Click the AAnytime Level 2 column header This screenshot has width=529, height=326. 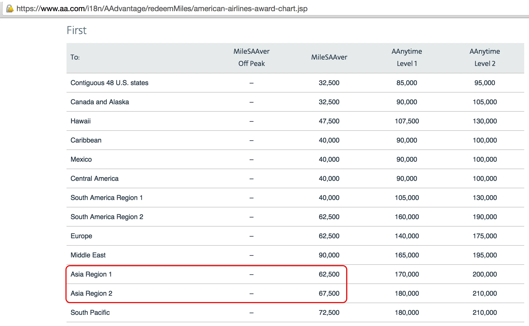tap(485, 57)
